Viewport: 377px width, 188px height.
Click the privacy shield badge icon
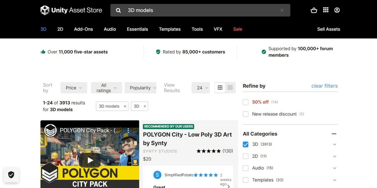[11, 175]
